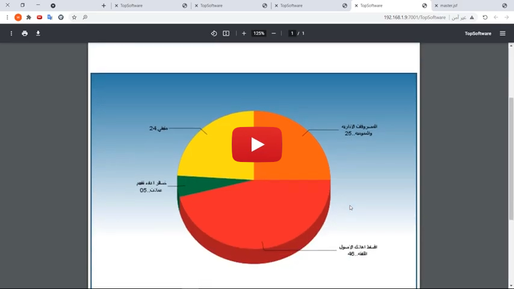Open a new browser tab

(104, 5)
